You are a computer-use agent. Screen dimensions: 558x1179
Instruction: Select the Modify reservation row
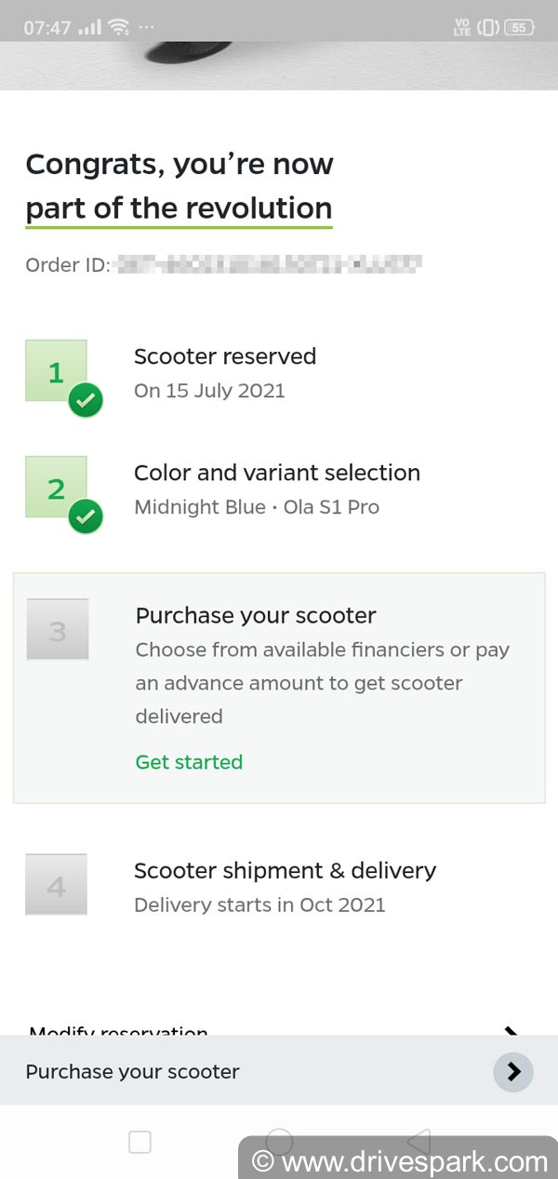(x=119, y=1031)
